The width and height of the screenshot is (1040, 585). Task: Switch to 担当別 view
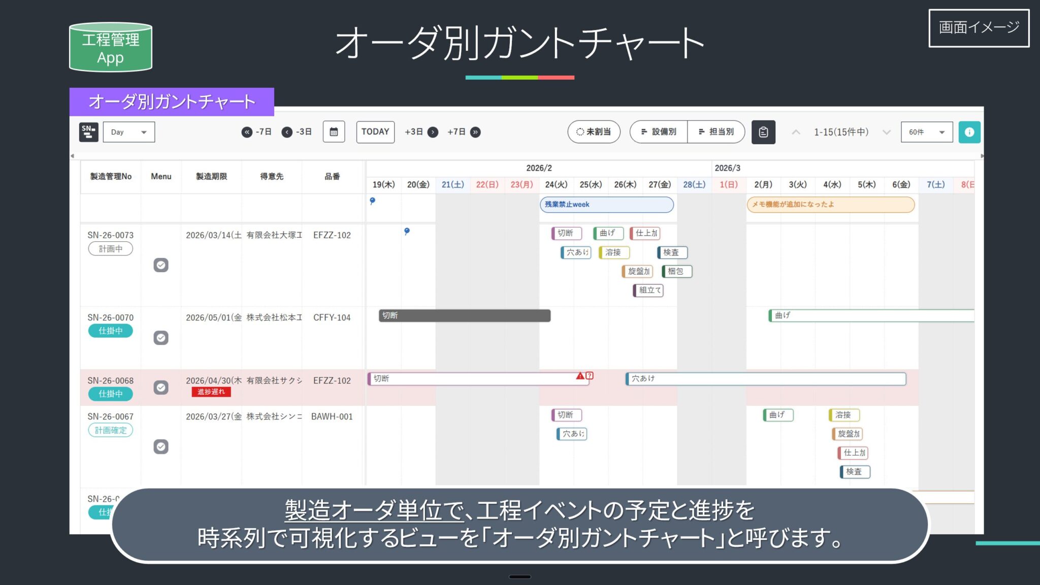(x=716, y=132)
